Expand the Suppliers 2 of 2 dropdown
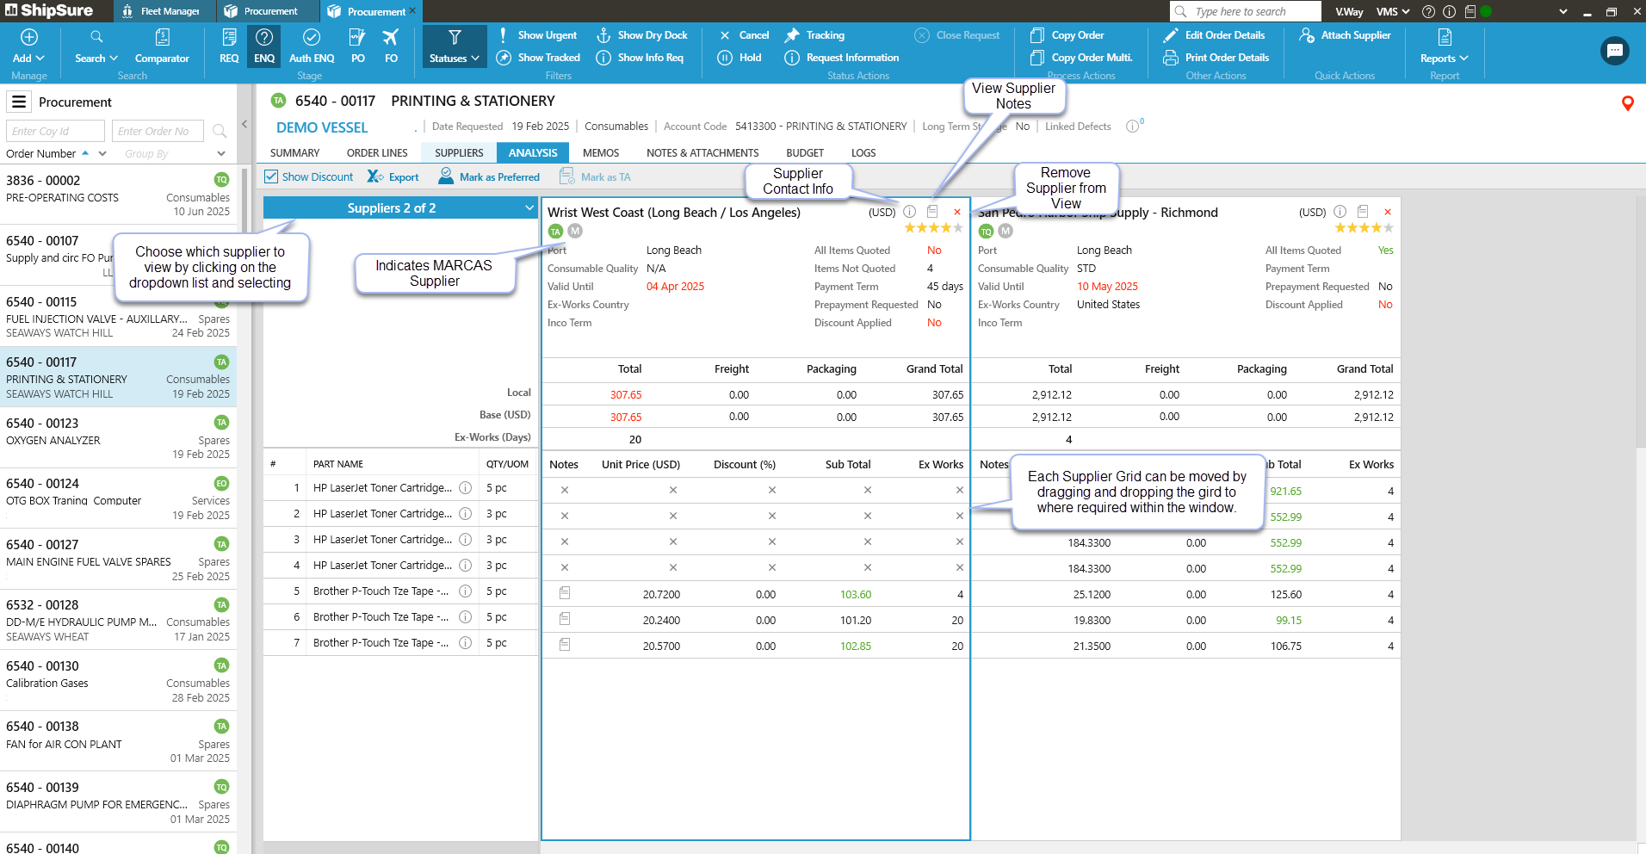The height and width of the screenshot is (854, 1646). 529,208
